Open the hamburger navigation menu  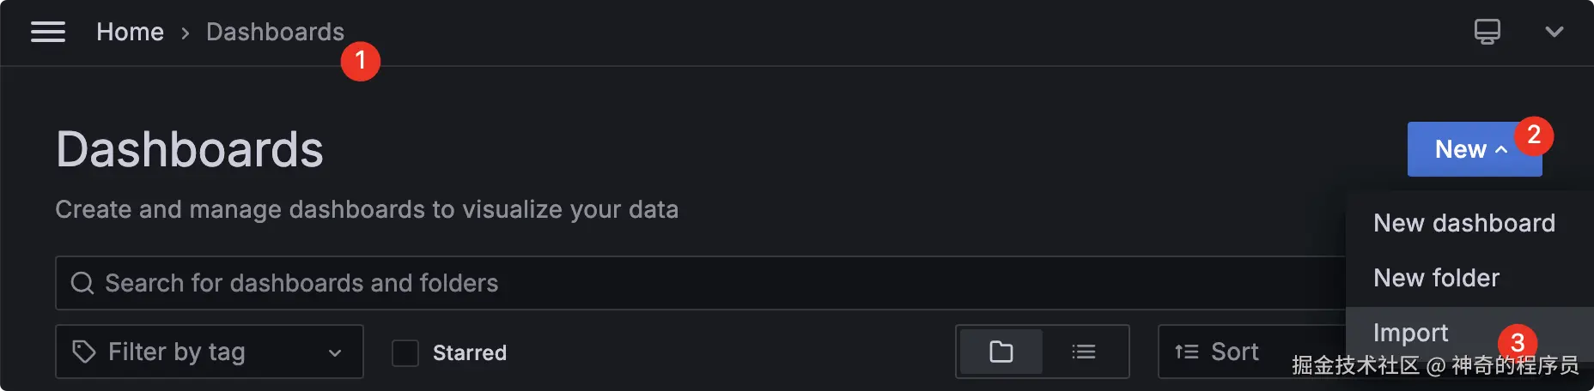pos(48,32)
